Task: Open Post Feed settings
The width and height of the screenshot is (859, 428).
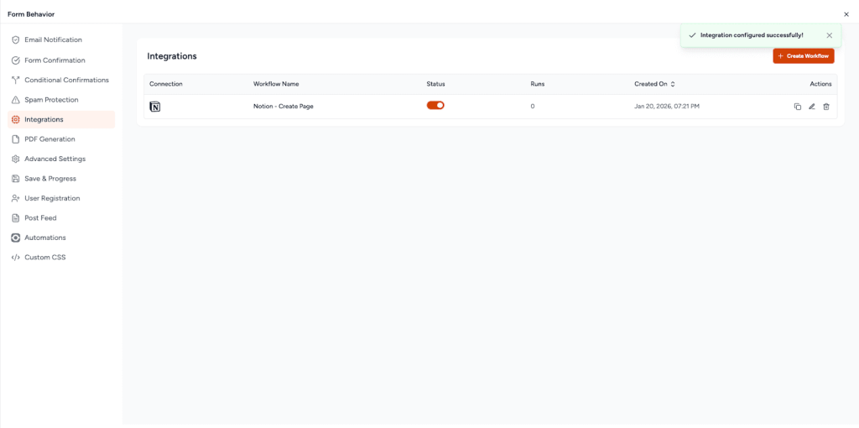Action: click(x=40, y=218)
